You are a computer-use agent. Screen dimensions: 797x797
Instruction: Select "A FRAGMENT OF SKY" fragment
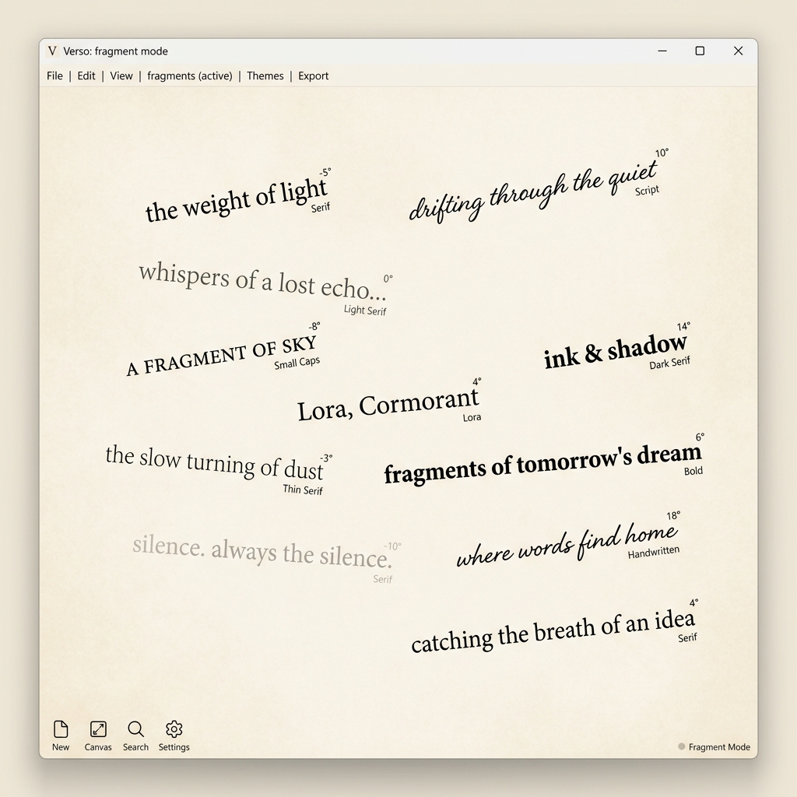coord(222,355)
